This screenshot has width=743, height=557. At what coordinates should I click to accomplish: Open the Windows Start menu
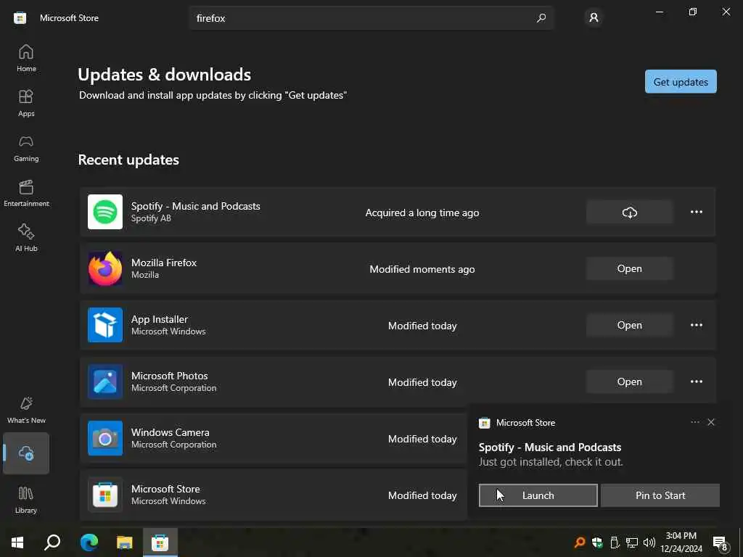(17, 542)
